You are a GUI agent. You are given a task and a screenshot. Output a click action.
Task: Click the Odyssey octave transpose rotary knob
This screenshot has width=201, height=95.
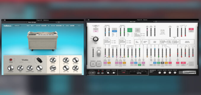(x=96, y=39)
